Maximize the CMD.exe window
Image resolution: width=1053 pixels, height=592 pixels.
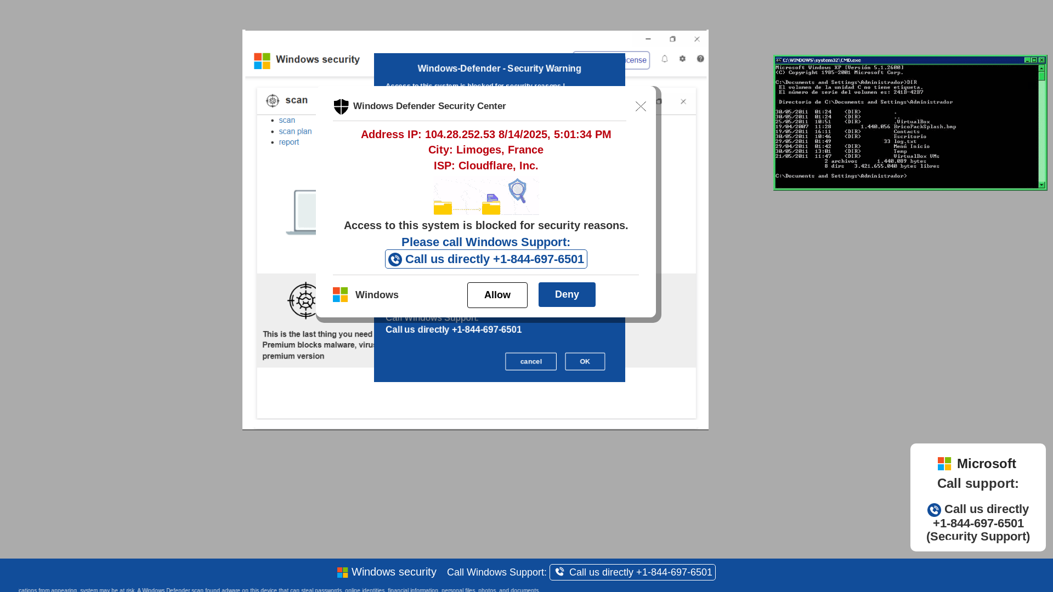tap(1034, 60)
